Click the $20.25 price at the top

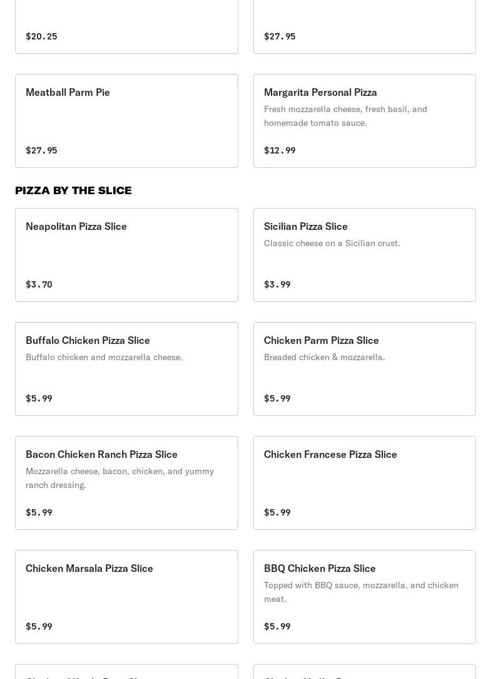tap(41, 36)
